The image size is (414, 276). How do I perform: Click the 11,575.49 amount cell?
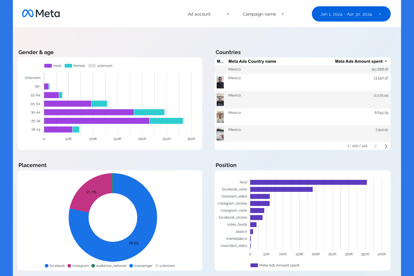(x=381, y=95)
